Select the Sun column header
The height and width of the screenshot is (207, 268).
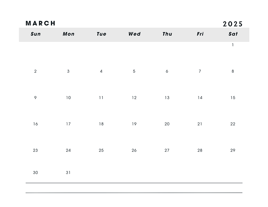tap(35, 34)
